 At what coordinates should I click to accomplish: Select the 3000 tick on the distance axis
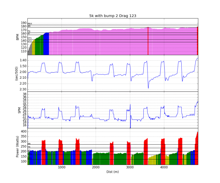tap(130, 167)
